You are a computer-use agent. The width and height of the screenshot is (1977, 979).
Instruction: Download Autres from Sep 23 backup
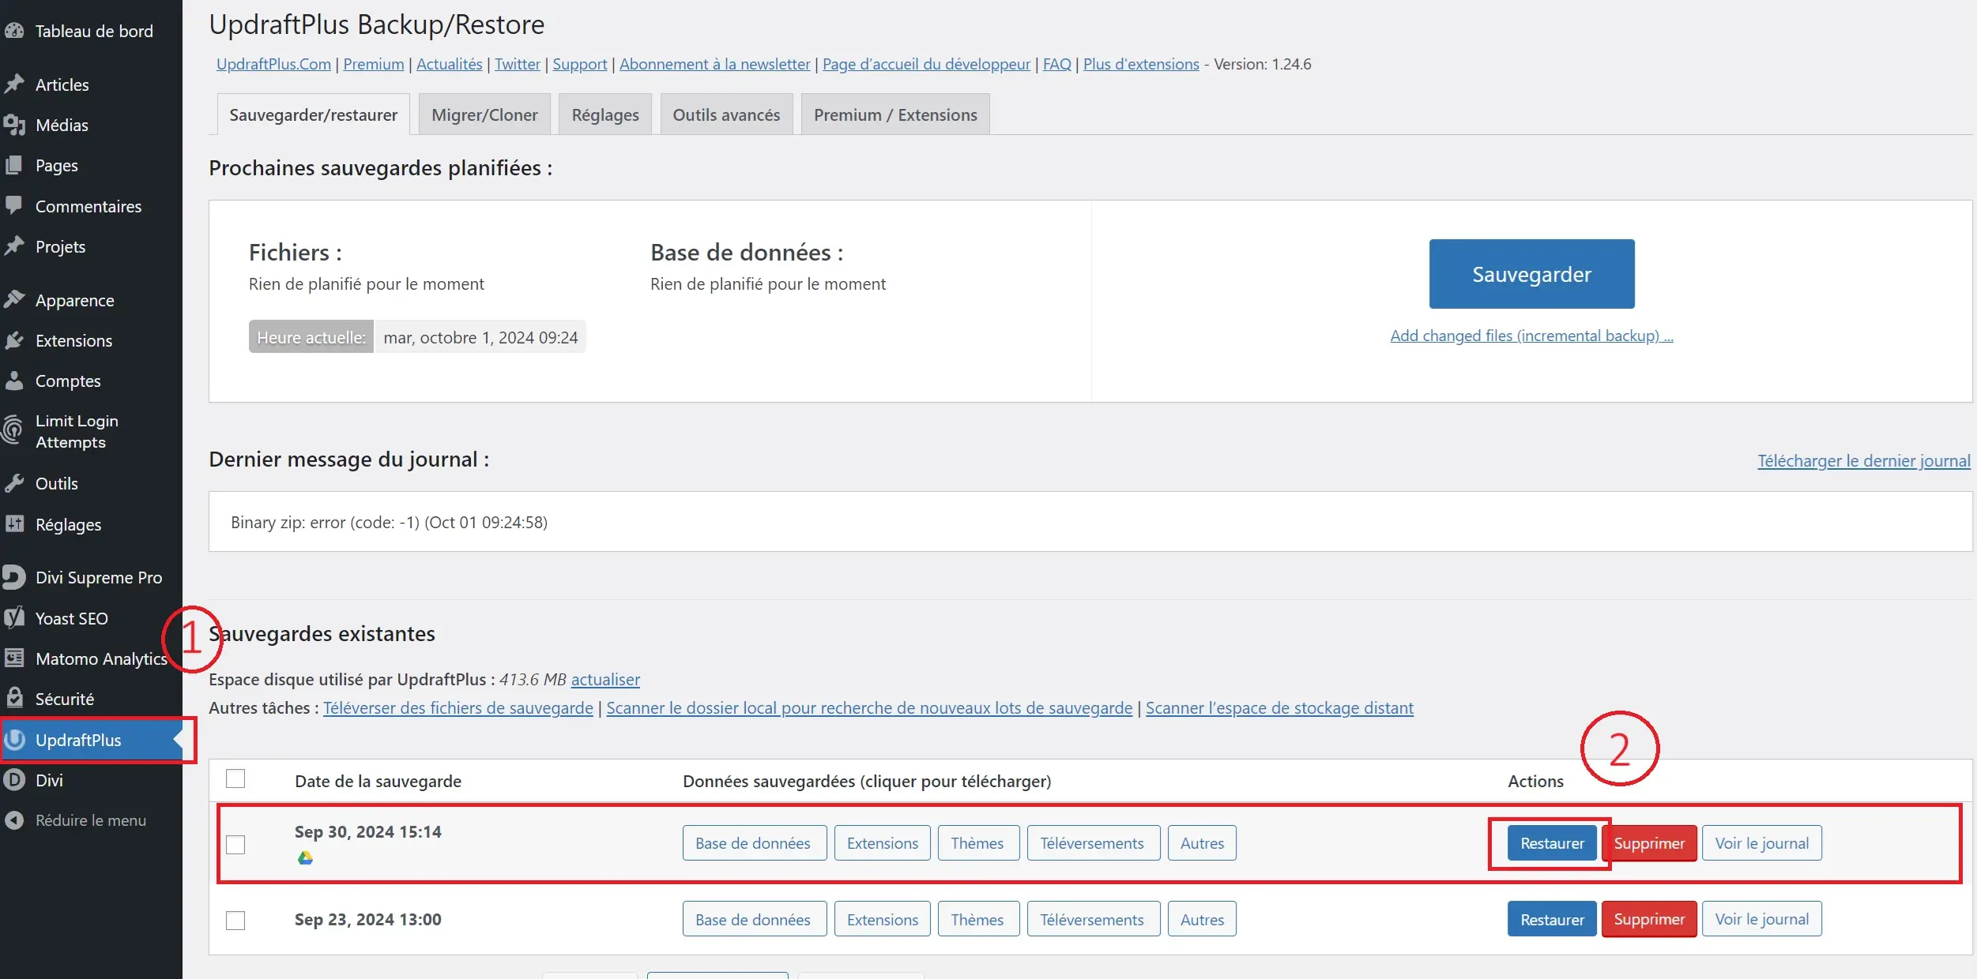[x=1202, y=919]
